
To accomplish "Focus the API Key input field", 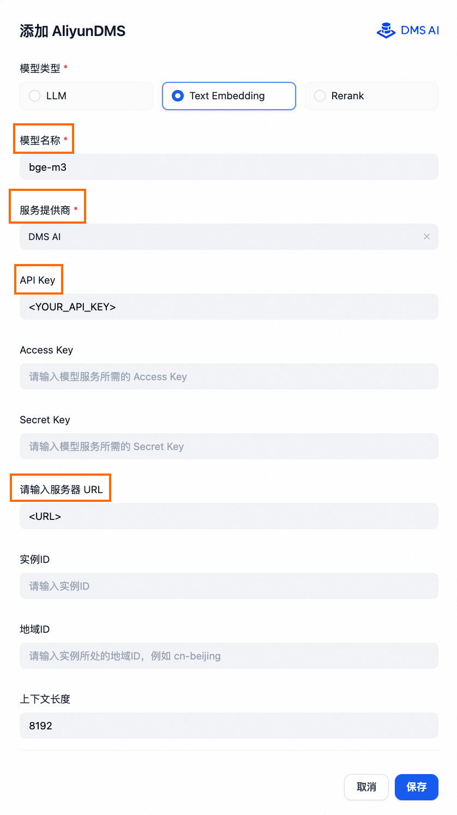I will click(x=229, y=307).
